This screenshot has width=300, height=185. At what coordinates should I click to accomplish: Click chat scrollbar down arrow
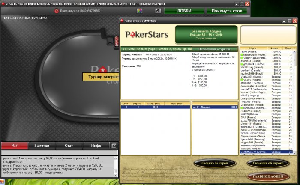pyautogui.click(x=116, y=175)
